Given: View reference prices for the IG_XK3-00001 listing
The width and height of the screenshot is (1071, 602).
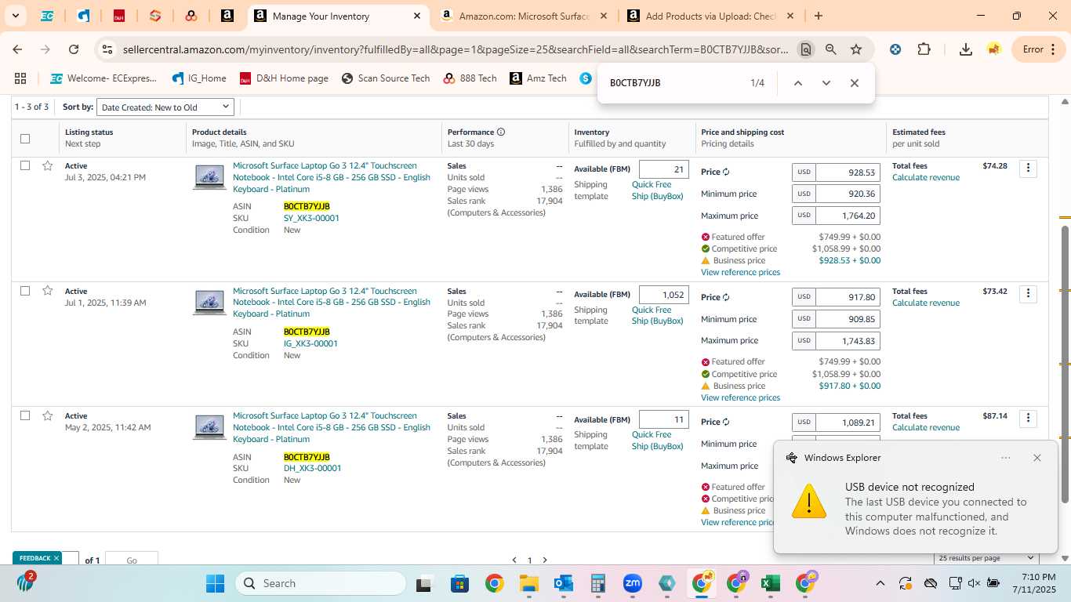Looking at the screenshot, I should [740, 397].
